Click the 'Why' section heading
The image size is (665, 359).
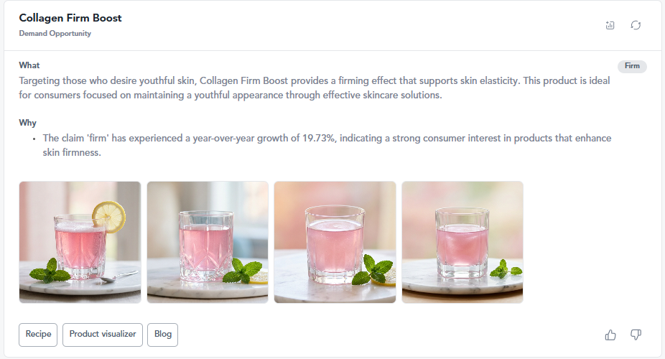(27, 123)
